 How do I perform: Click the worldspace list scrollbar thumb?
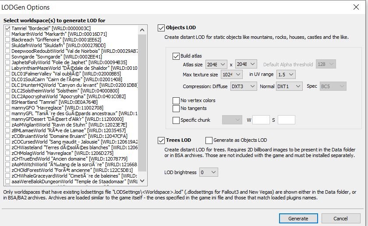pos(142,103)
